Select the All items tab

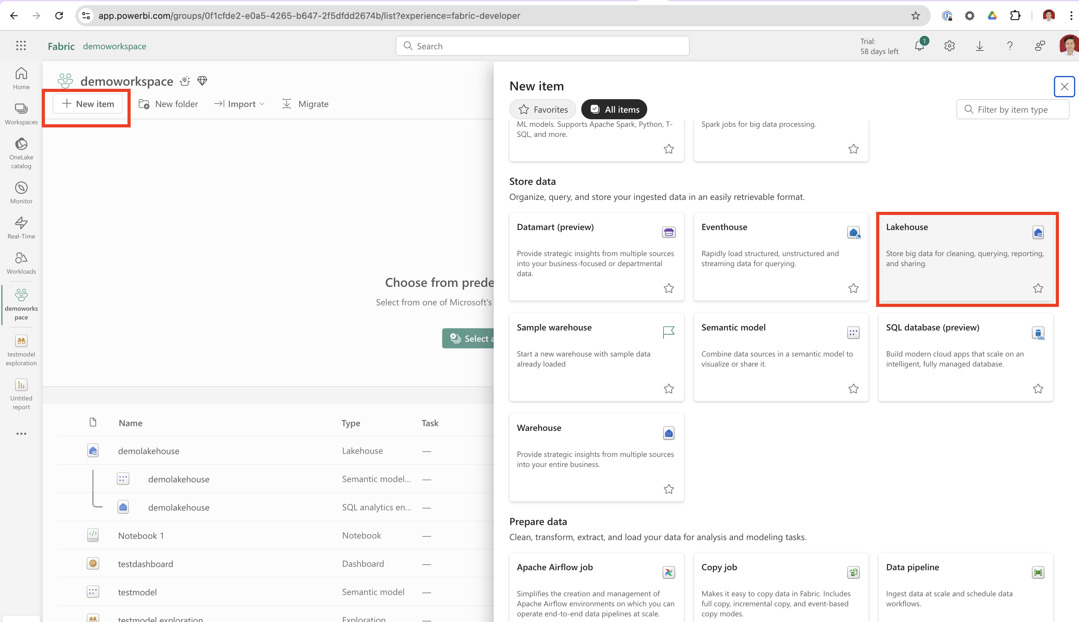coord(614,109)
